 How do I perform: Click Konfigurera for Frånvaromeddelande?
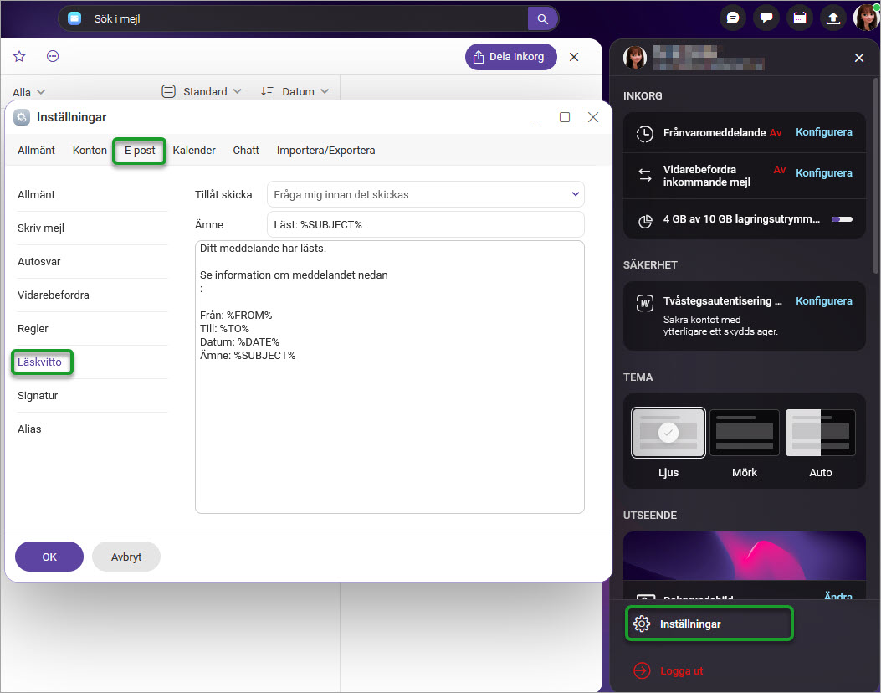coord(823,132)
